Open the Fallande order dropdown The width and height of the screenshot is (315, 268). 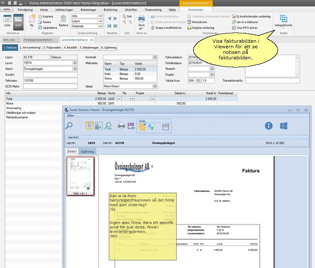click(101, 26)
